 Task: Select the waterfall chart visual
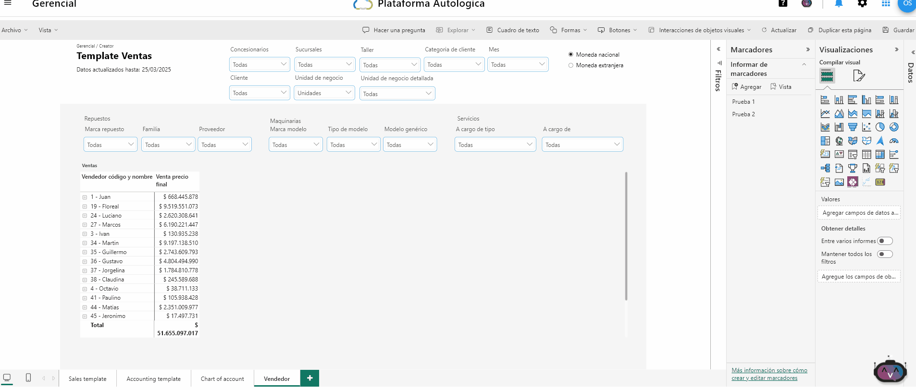tap(839, 127)
